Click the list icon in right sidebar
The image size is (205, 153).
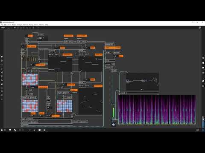(x=203, y=73)
